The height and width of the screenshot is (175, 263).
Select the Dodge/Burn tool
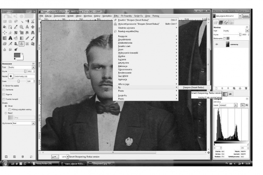16,49
